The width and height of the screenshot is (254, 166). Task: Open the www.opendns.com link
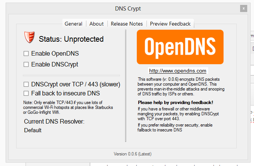178,71
